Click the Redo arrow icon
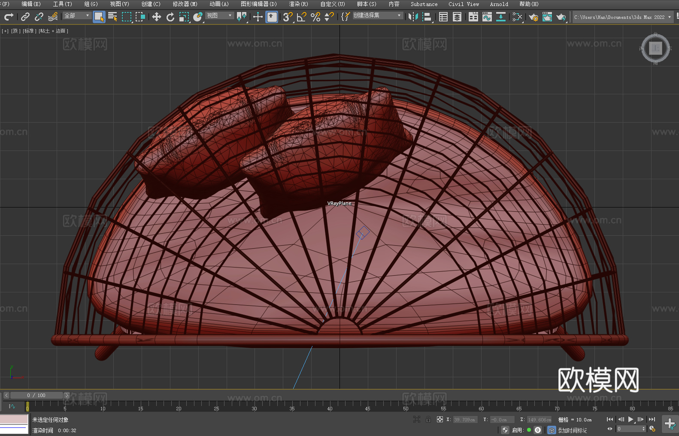 pyautogui.click(x=9, y=17)
